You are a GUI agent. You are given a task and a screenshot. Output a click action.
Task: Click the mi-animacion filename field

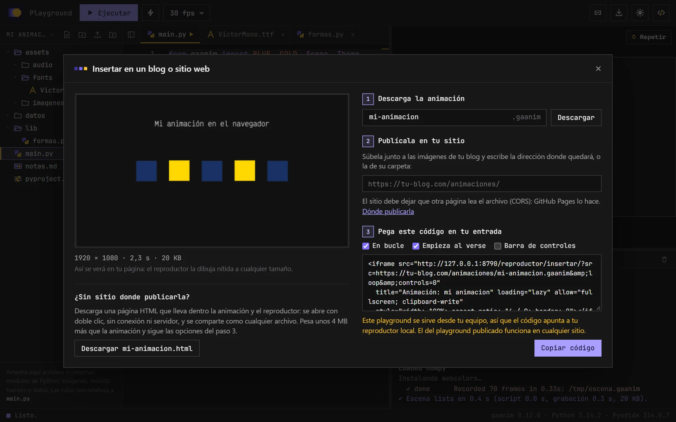point(454,117)
